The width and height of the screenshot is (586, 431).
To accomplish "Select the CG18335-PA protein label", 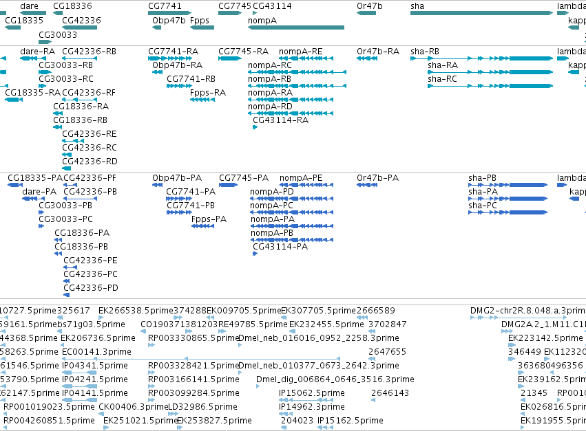I will (x=35, y=177).
